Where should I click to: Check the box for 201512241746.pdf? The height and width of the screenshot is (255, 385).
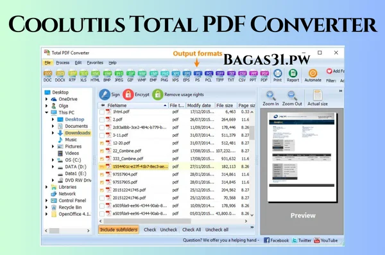pyautogui.click(x=101, y=198)
